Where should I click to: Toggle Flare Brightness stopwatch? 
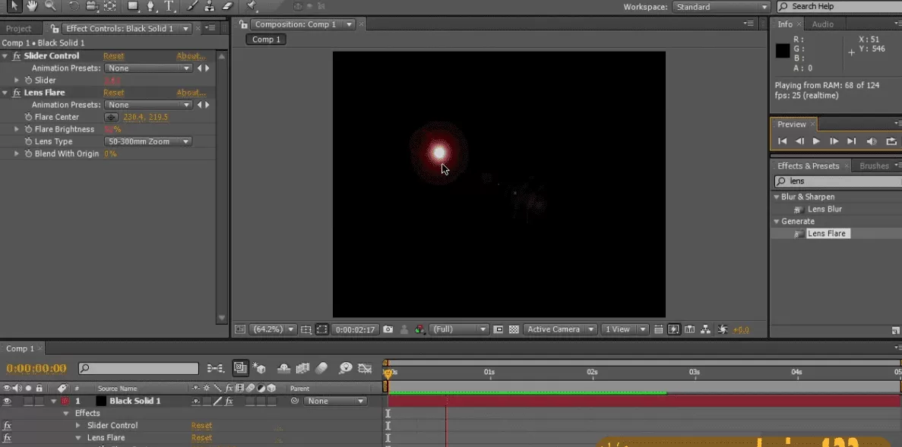point(28,129)
